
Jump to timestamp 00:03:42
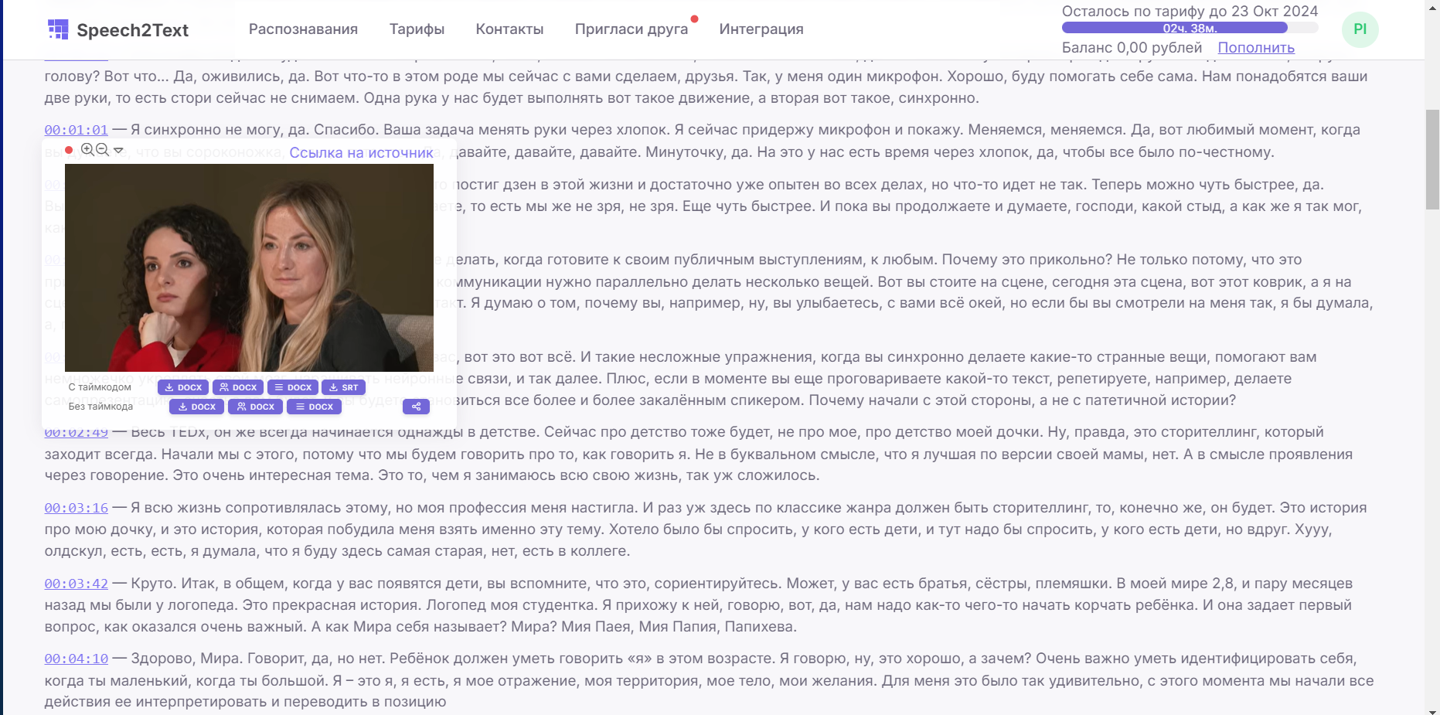pyautogui.click(x=76, y=584)
